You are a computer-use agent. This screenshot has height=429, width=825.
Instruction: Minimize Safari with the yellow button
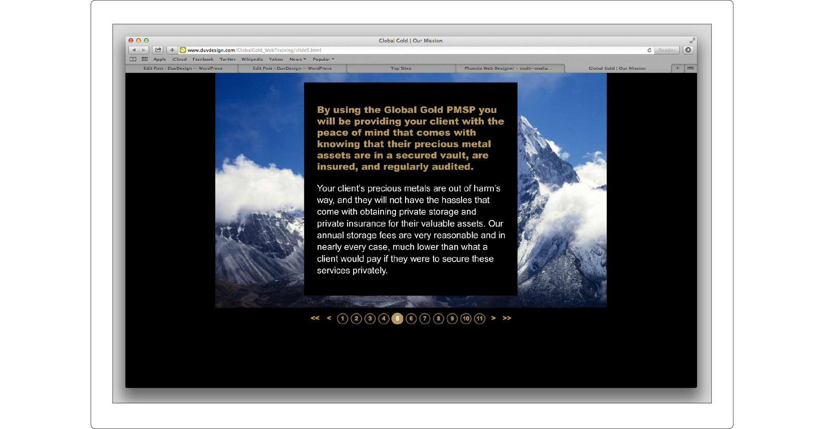[x=138, y=41]
